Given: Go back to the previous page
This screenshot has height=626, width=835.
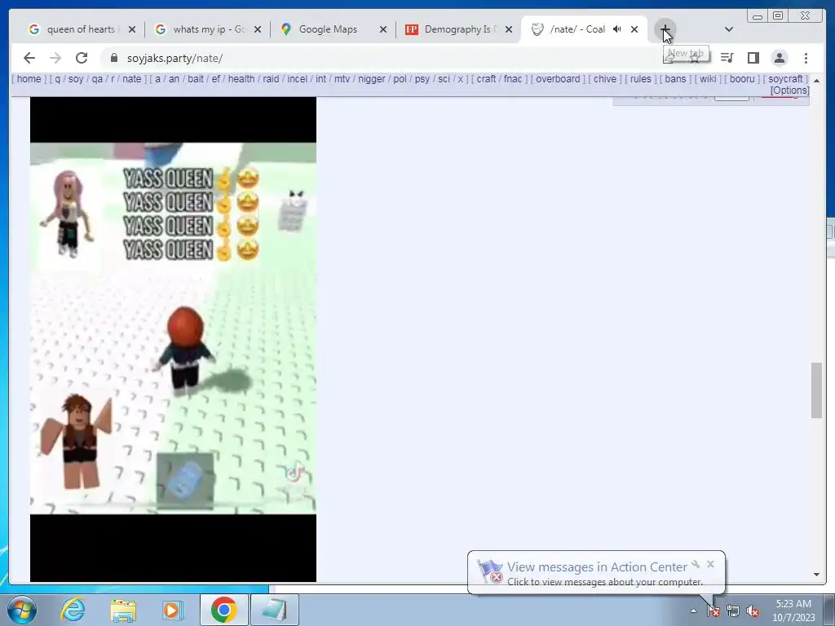Looking at the screenshot, I should tap(29, 58).
